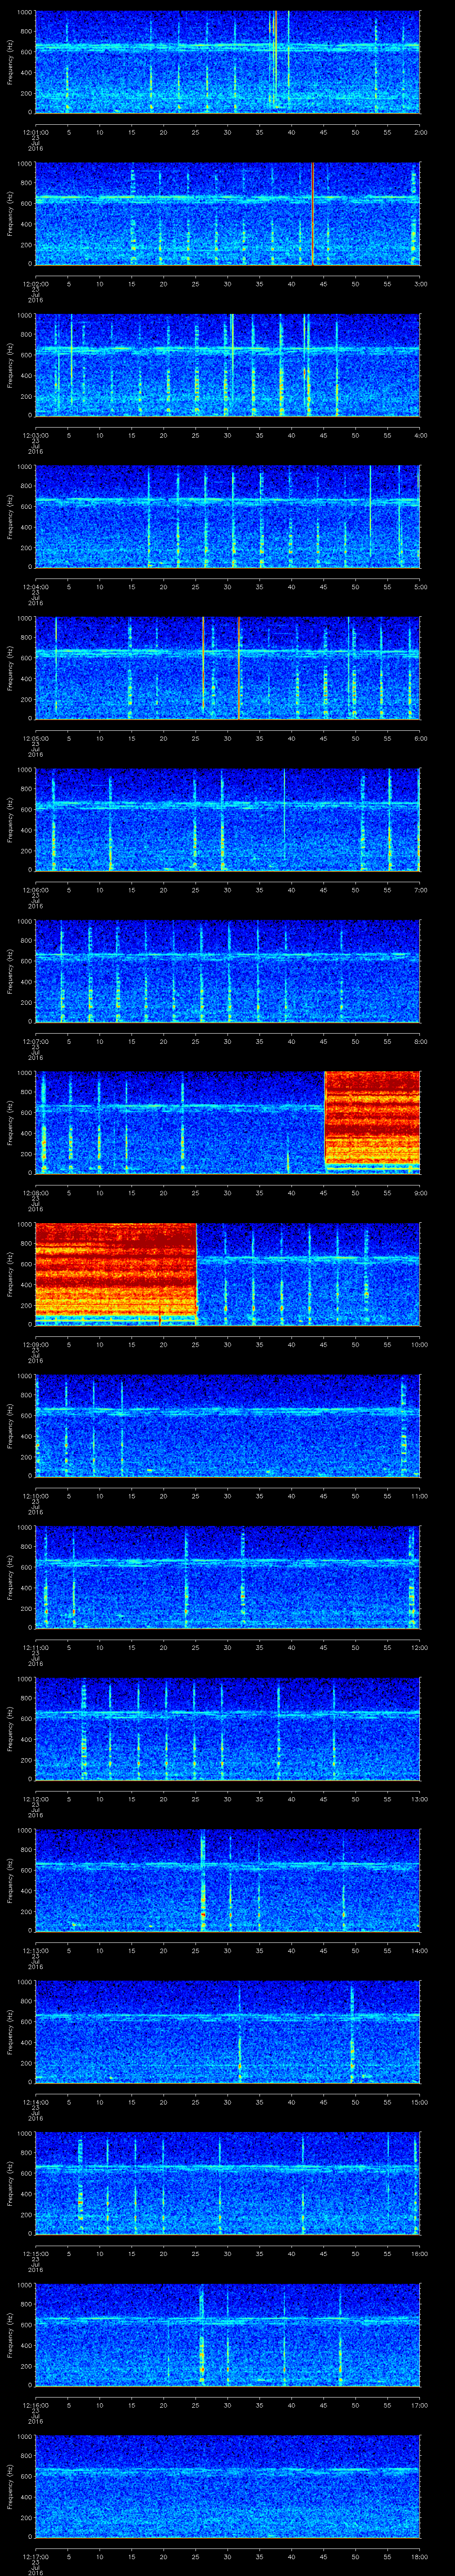Click the '45' second tick under the 12:08:00 panel
Image resolution: width=455 pixels, height=2576 pixels.
(x=323, y=1193)
